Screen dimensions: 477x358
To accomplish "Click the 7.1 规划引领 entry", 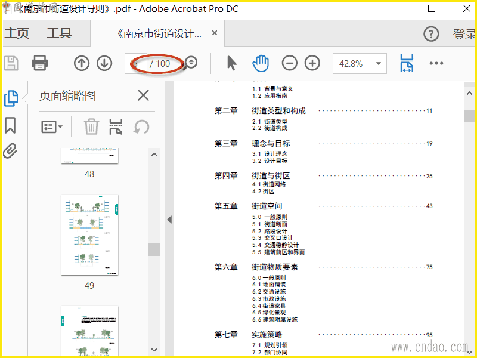I will [x=270, y=345].
